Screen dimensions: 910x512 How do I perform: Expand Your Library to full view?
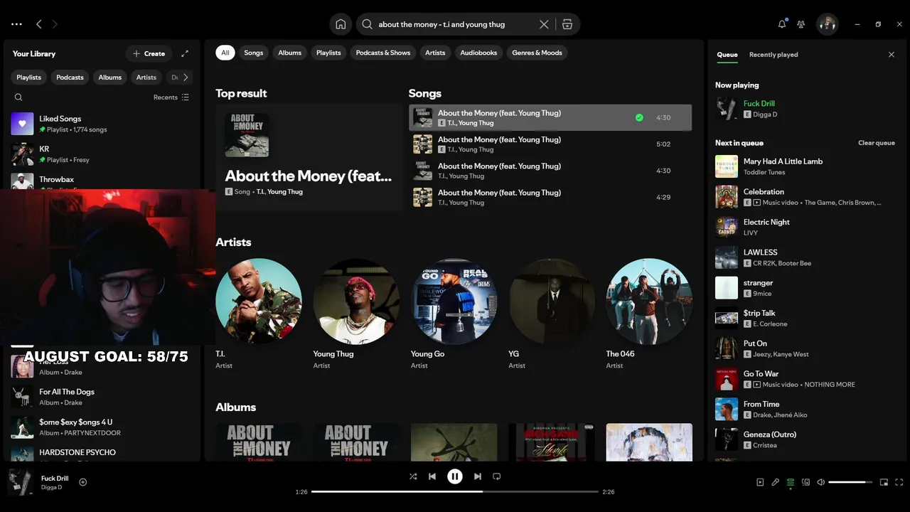pyautogui.click(x=185, y=53)
